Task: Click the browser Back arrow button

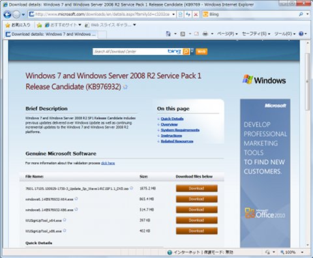Action: [7, 14]
